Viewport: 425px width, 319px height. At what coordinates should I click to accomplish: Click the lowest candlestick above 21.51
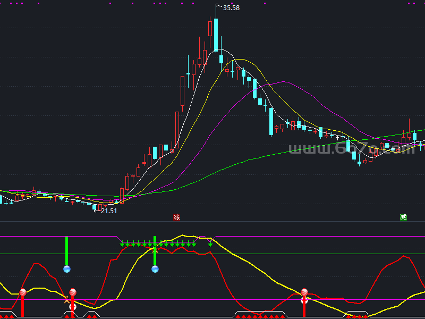(x=95, y=207)
